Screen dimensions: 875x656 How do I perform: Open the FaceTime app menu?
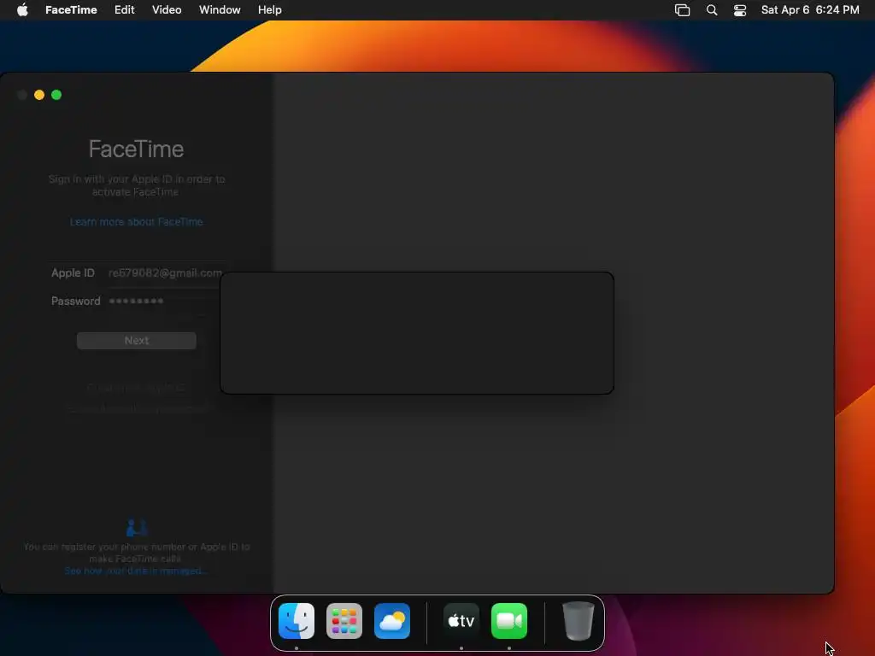click(71, 9)
